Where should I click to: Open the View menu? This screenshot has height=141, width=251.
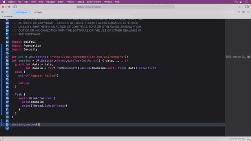point(34,2)
